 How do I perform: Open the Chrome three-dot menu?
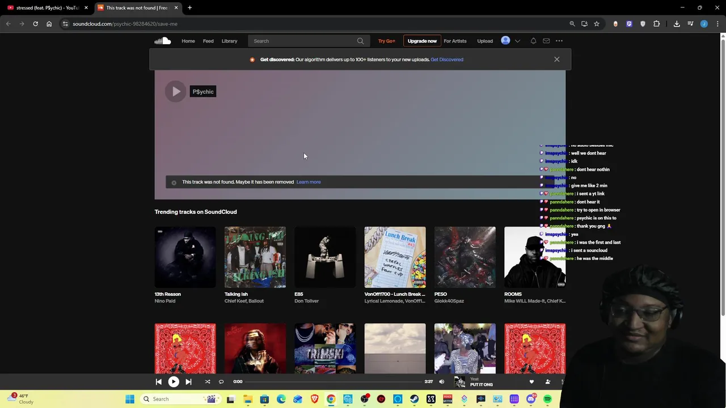[x=718, y=24]
